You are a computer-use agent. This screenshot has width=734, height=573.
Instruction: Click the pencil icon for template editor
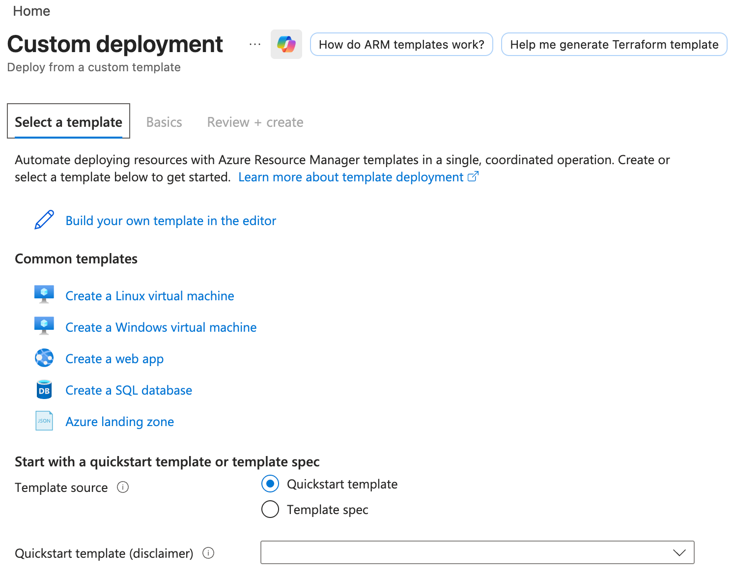44,220
